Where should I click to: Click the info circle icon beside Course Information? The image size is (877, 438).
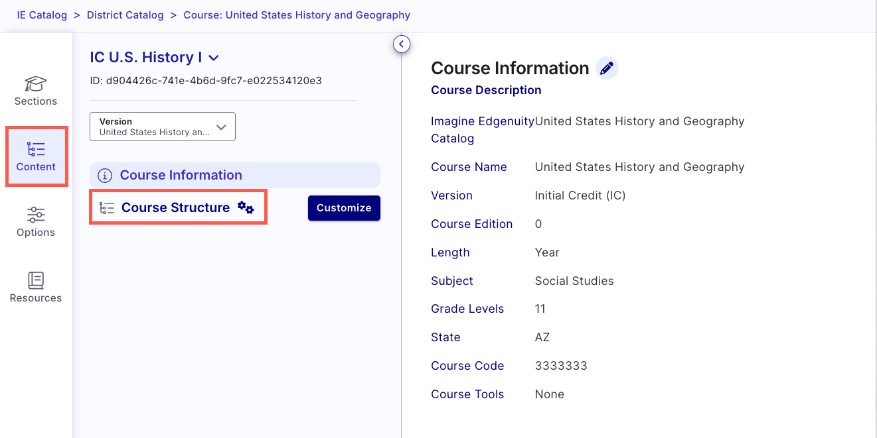pos(105,176)
